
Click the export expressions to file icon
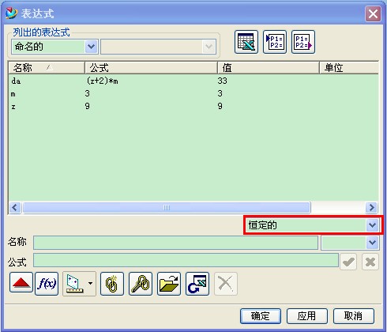click(x=303, y=42)
